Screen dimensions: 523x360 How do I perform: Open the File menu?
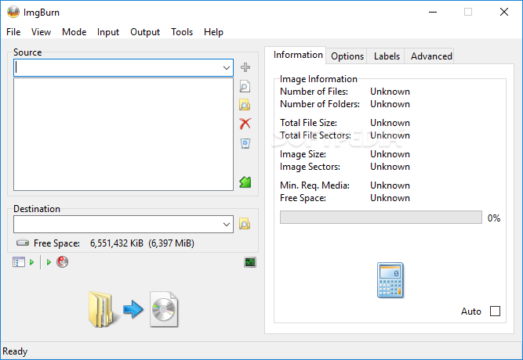point(13,32)
